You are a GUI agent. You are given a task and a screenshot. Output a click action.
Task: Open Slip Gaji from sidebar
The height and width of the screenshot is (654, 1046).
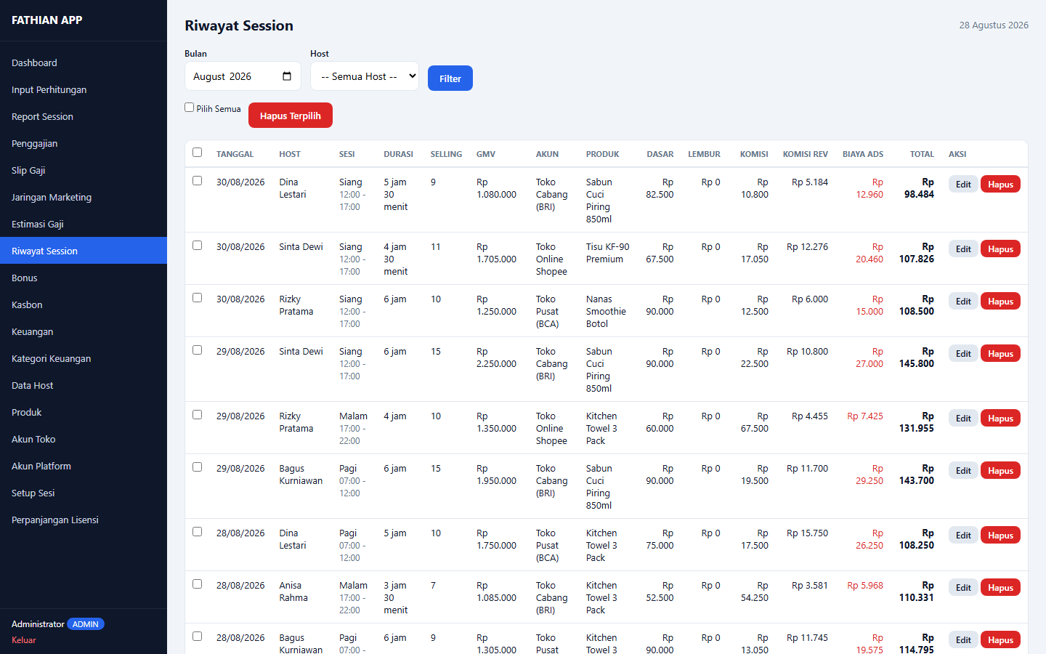[x=84, y=170]
